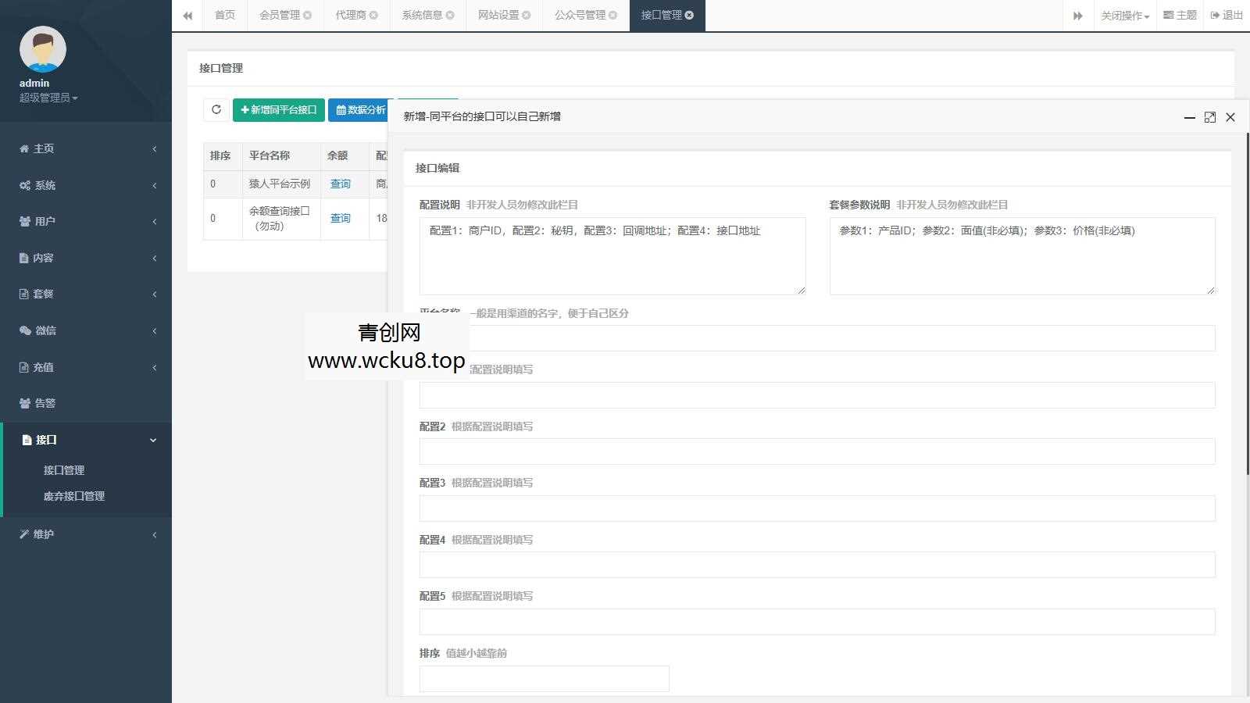The height and width of the screenshot is (703, 1250).
Task: Click inside the 排序 input field
Action: coord(545,678)
